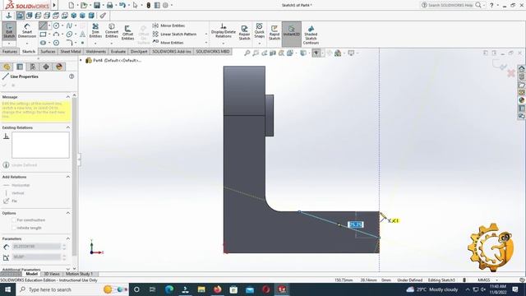Click the Line Properties help icon

[x=72, y=76]
